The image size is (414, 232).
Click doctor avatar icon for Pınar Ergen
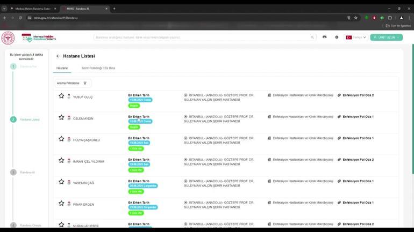pos(69,204)
